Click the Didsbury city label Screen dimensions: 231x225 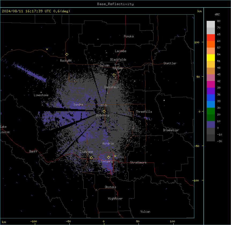coord(103,115)
